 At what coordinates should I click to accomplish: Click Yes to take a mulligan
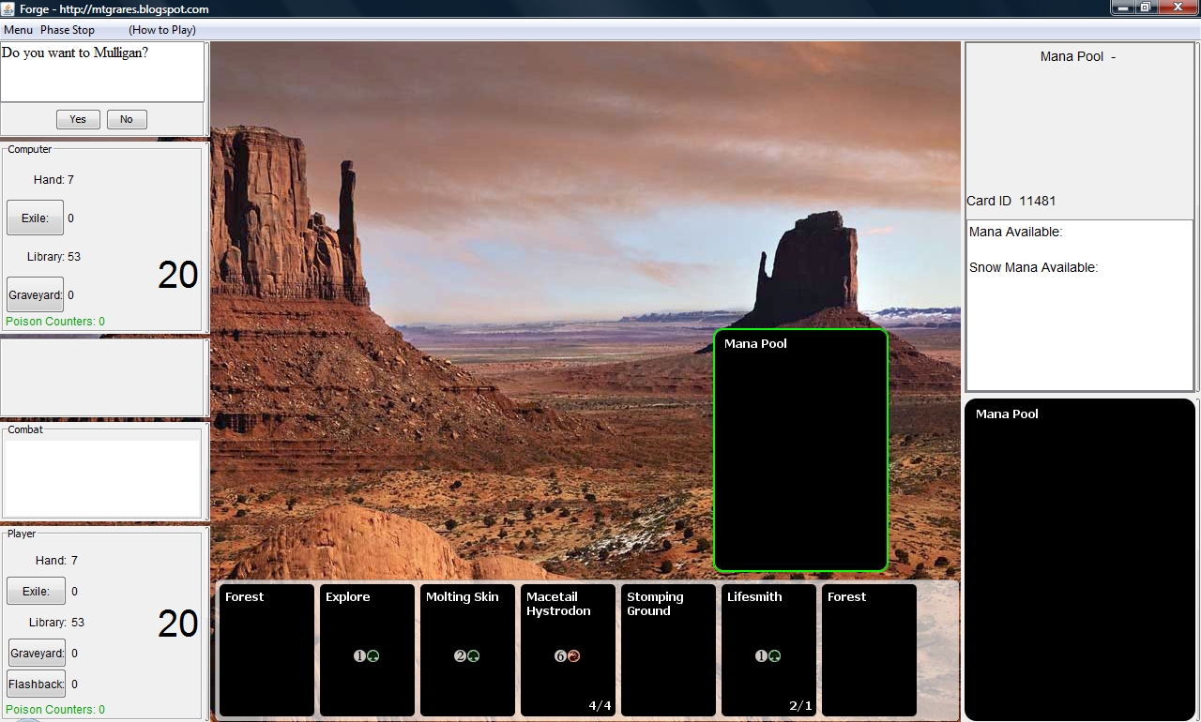coord(78,119)
